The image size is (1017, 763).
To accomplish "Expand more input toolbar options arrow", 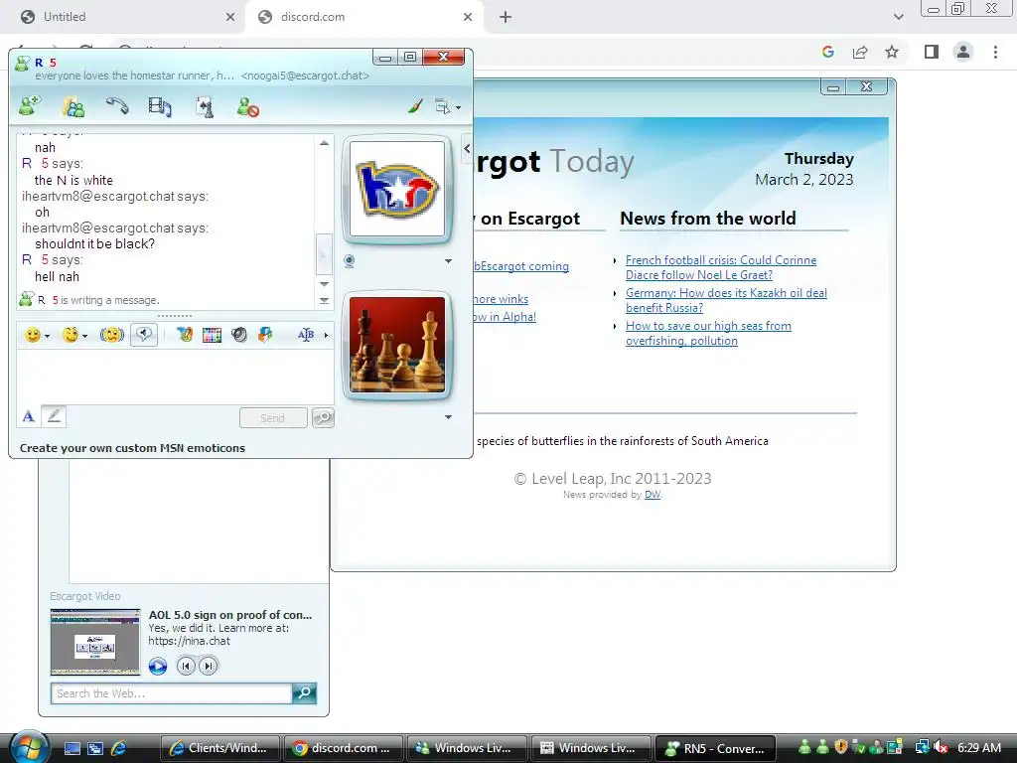I will coord(326,335).
